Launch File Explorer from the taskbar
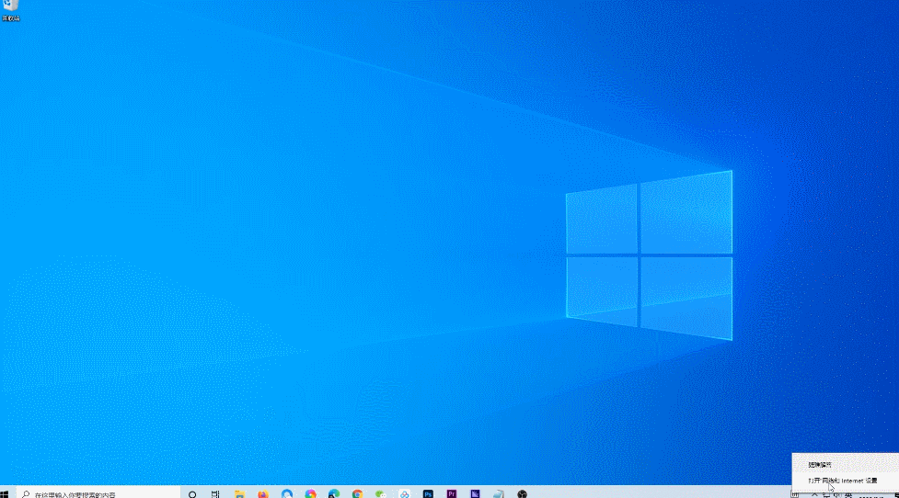The height and width of the screenshot is (498, 899). pyautogui.click(x=239, y=494)
